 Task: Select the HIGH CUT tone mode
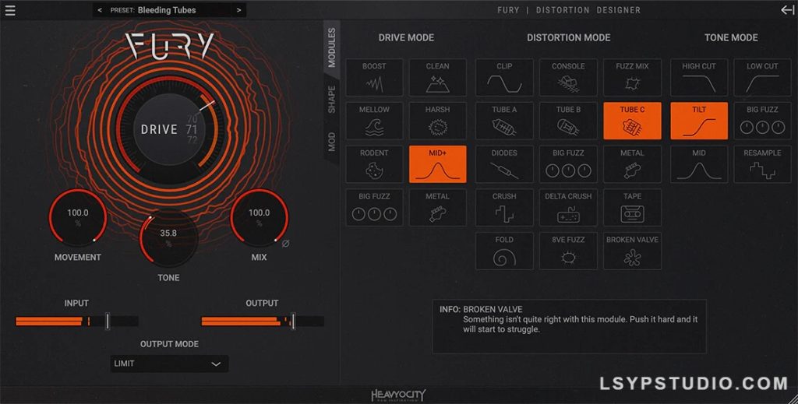(x=699, y=77)
